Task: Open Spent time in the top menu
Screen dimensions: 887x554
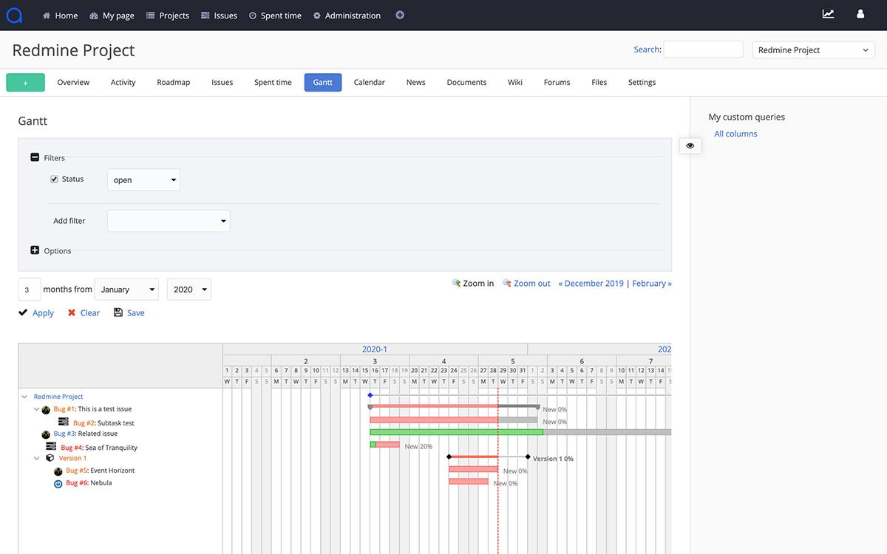Action: click(275, 16)
